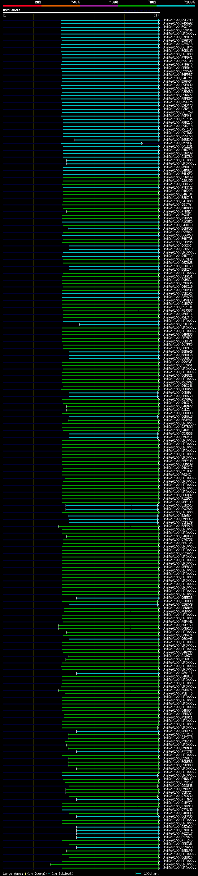Select hit label UniRef100_B3NXS9
Image resolution: width=198 pixels, height=876 pixels.
[178, 177]
